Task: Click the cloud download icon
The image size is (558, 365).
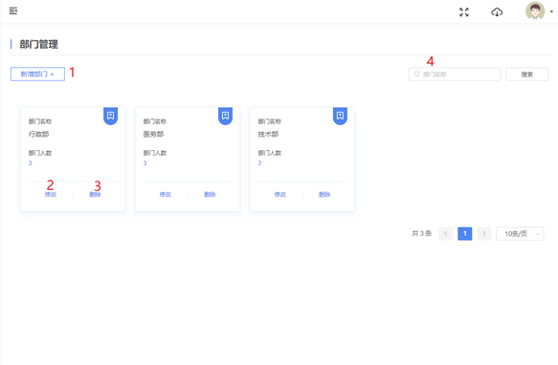Action: coord(497,12)
